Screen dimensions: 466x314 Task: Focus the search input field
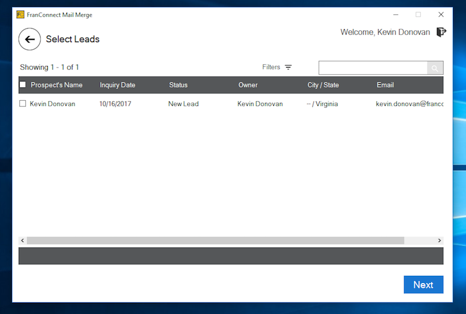[x=373, y=68]
